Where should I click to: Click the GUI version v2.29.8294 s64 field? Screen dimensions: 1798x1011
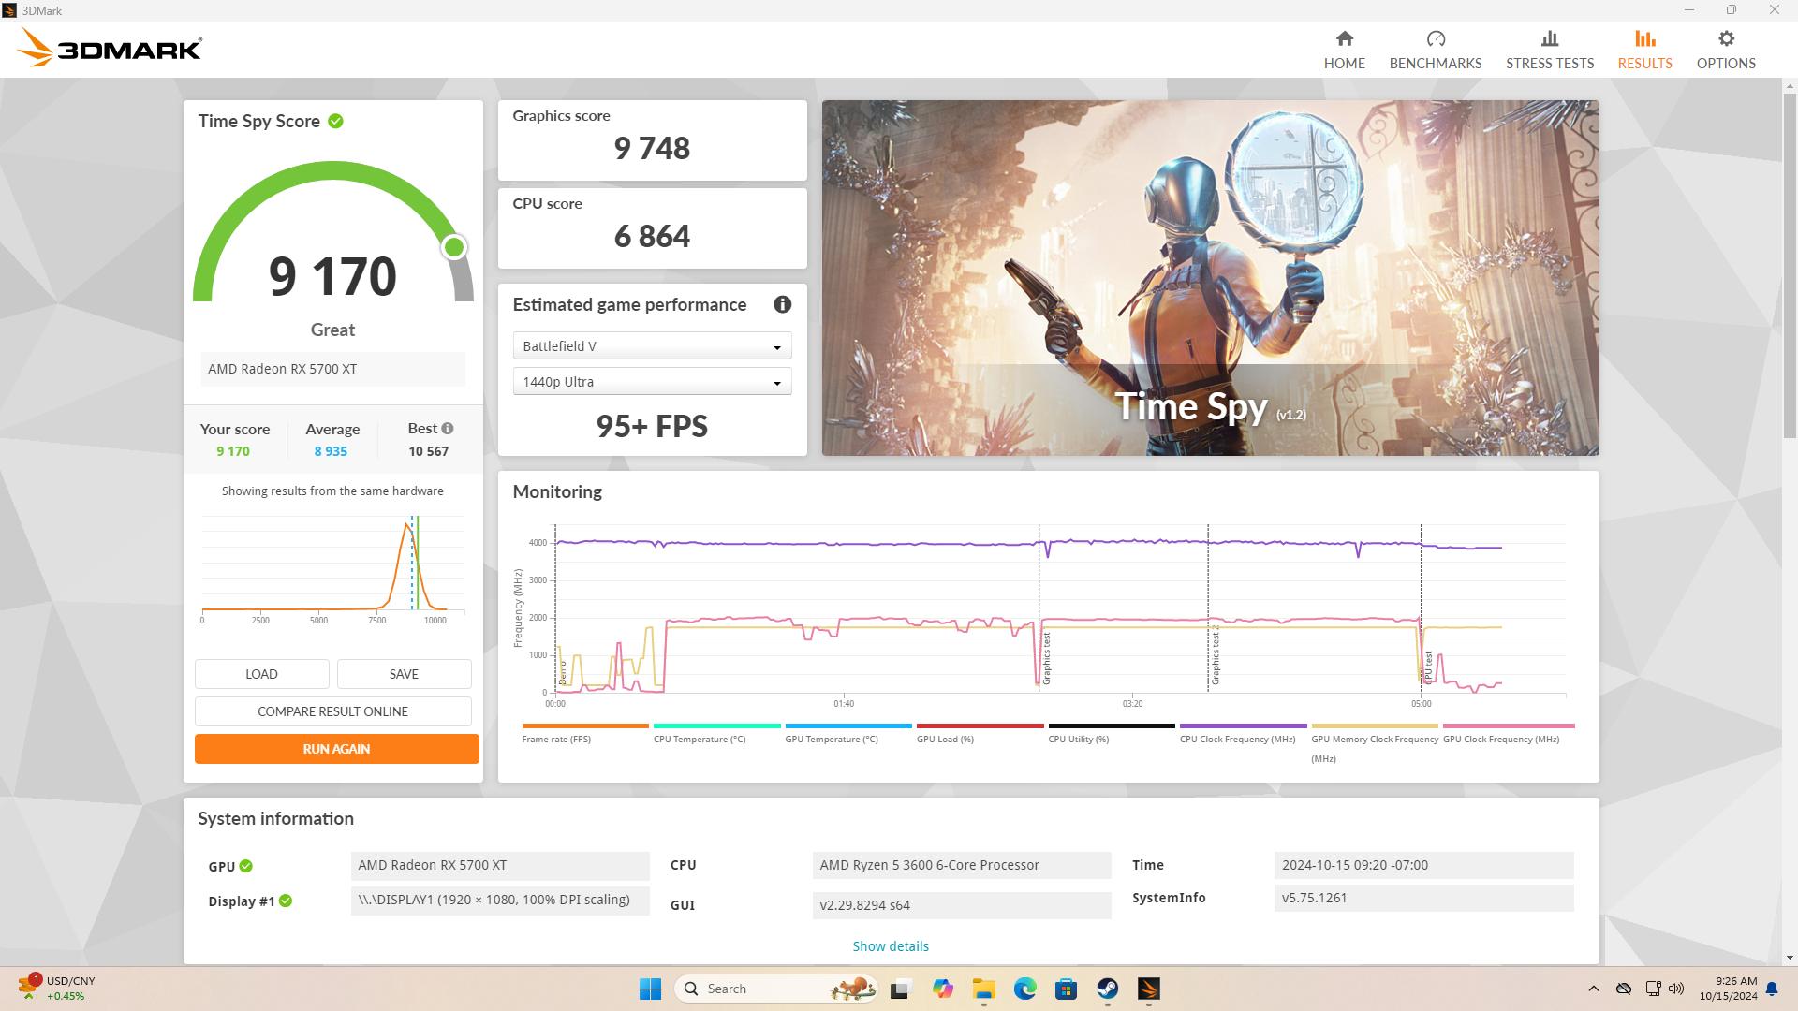[x=962, y=905]
